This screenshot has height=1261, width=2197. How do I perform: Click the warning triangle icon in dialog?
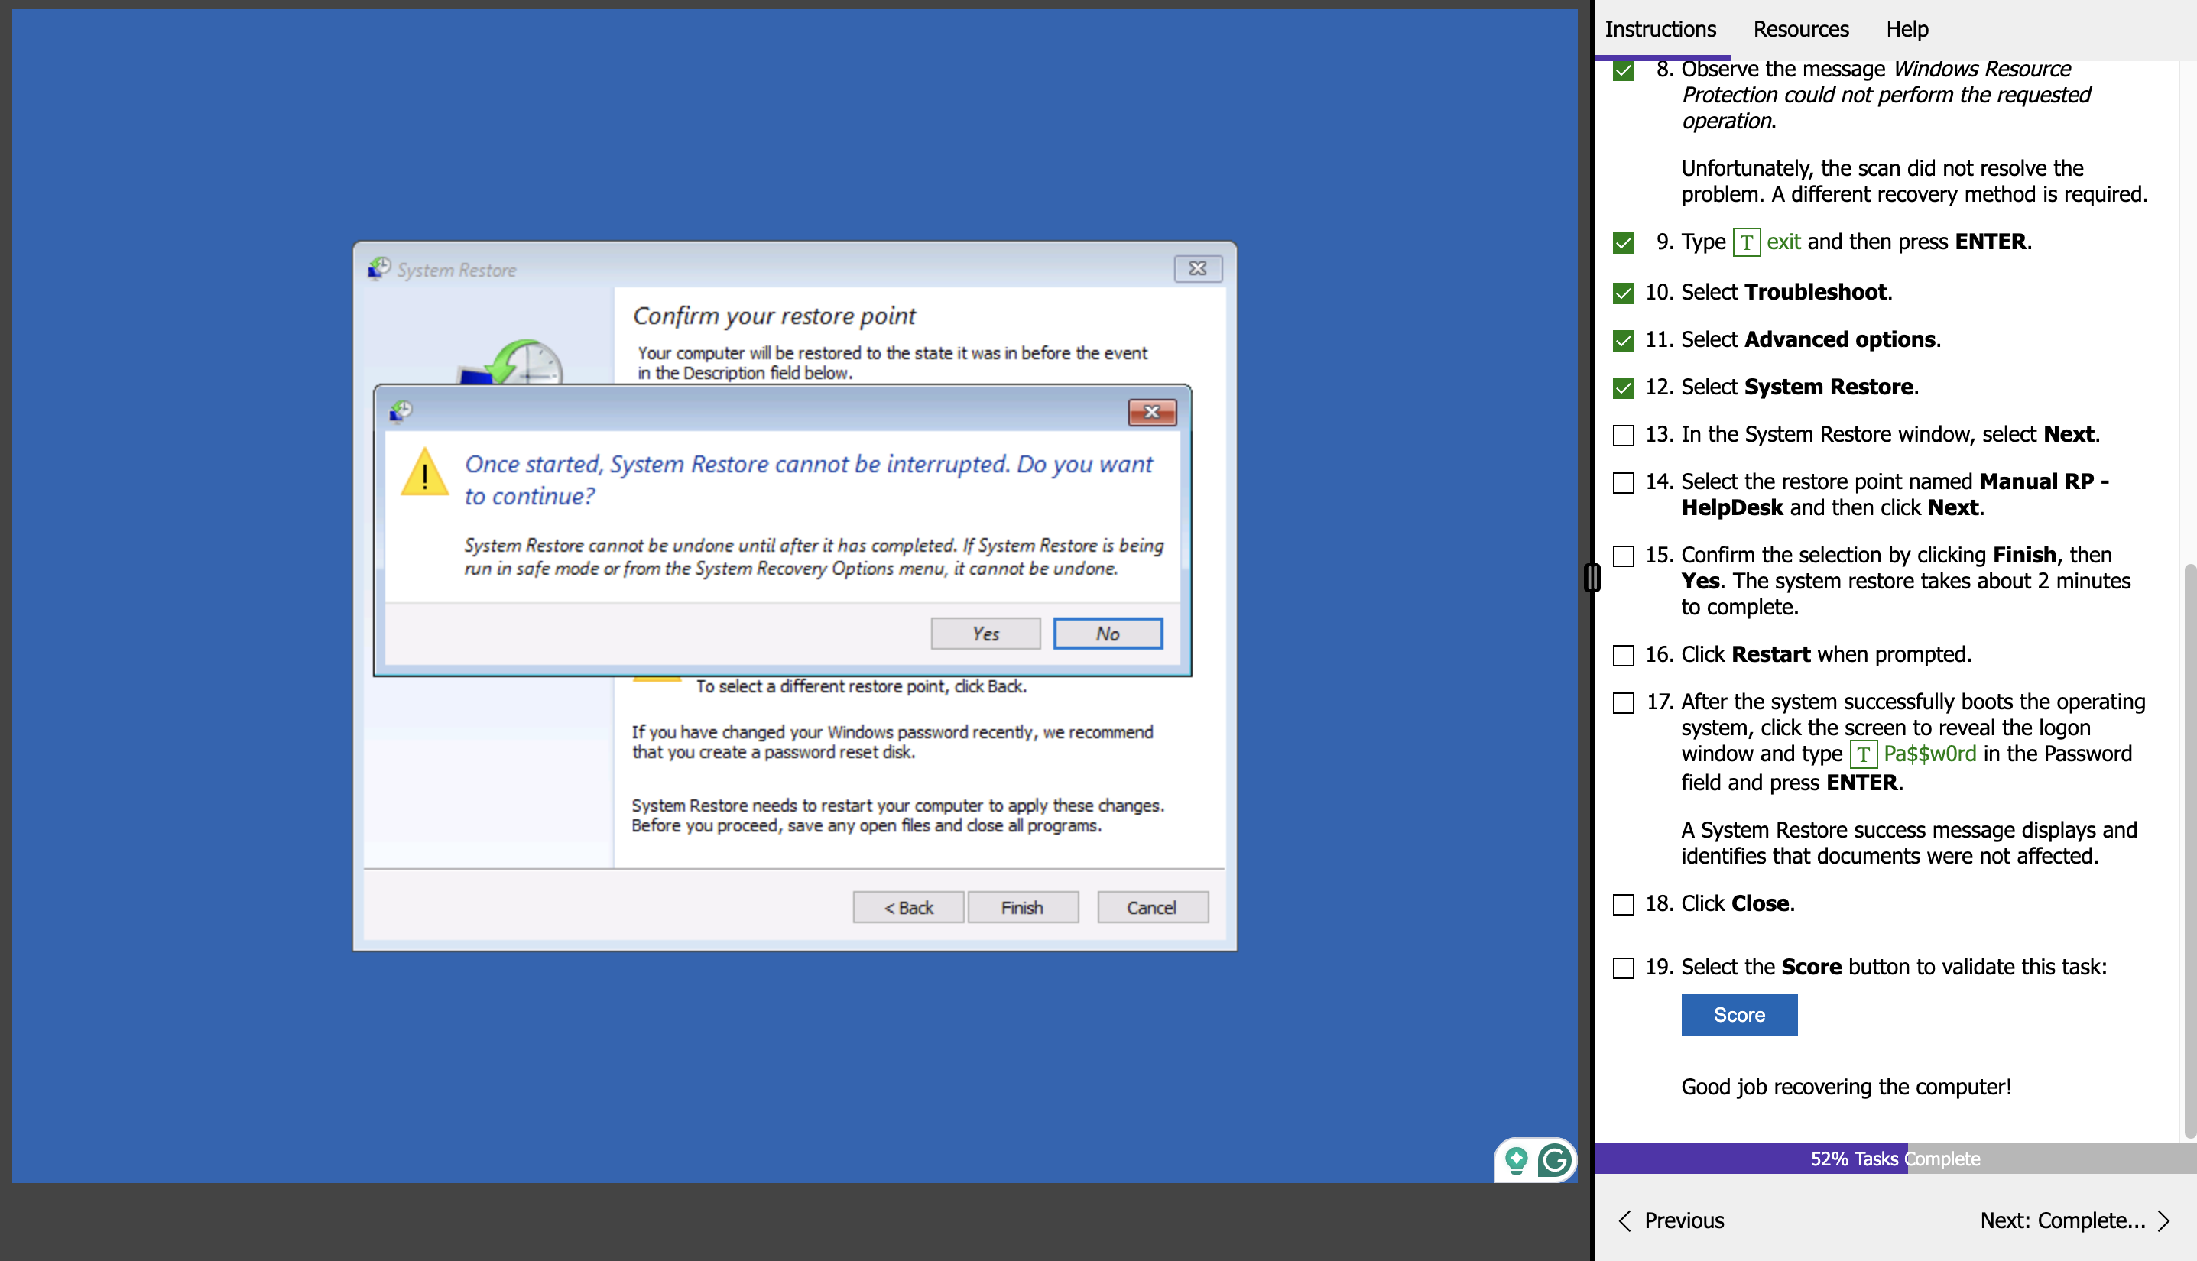(x=424, y=472)
